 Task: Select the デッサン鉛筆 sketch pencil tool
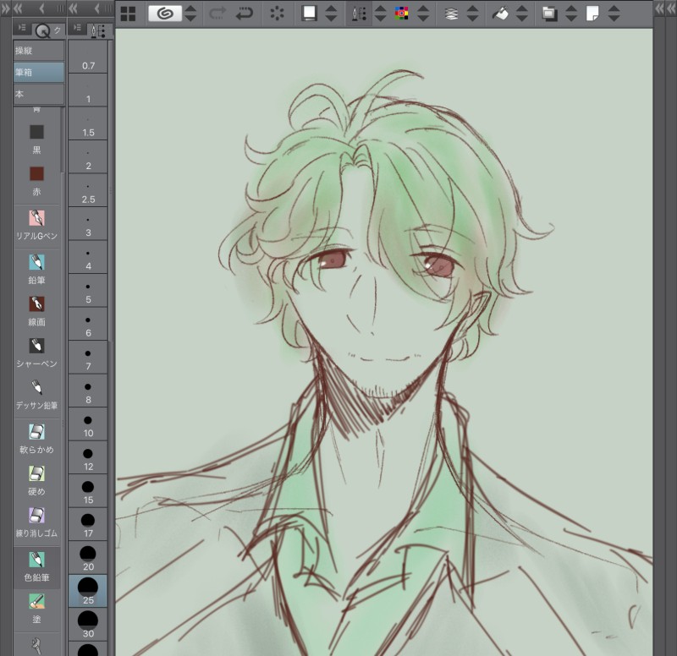pos(36,394)
